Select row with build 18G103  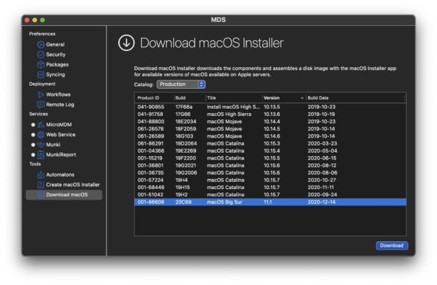click(270, 136)
